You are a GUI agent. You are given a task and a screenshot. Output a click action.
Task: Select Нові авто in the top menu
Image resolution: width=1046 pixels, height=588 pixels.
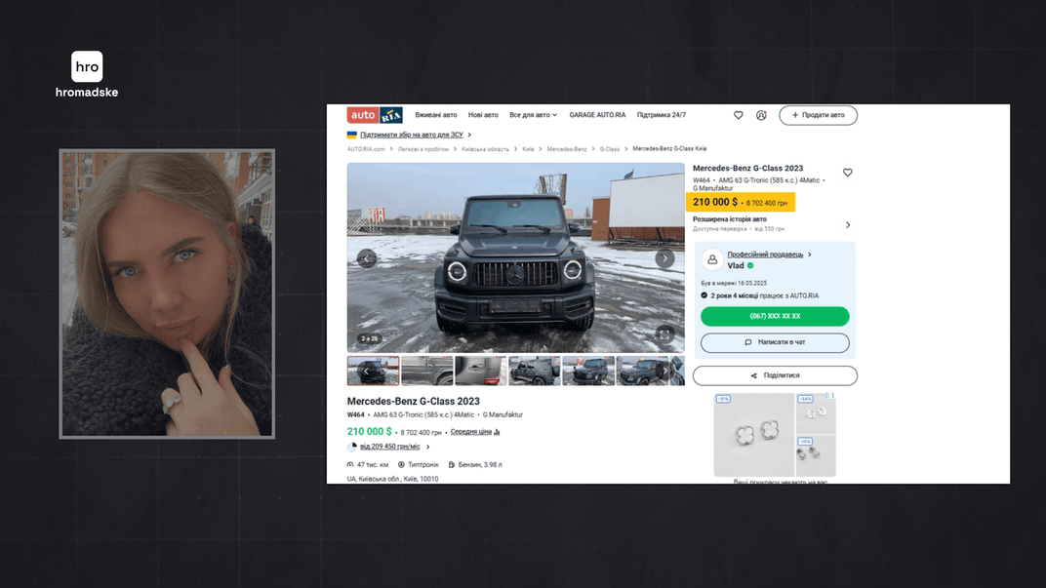click(484, 115)
